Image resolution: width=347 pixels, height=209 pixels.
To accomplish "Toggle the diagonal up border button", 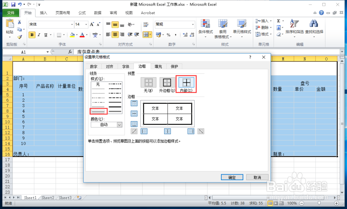I will (134, 131).
